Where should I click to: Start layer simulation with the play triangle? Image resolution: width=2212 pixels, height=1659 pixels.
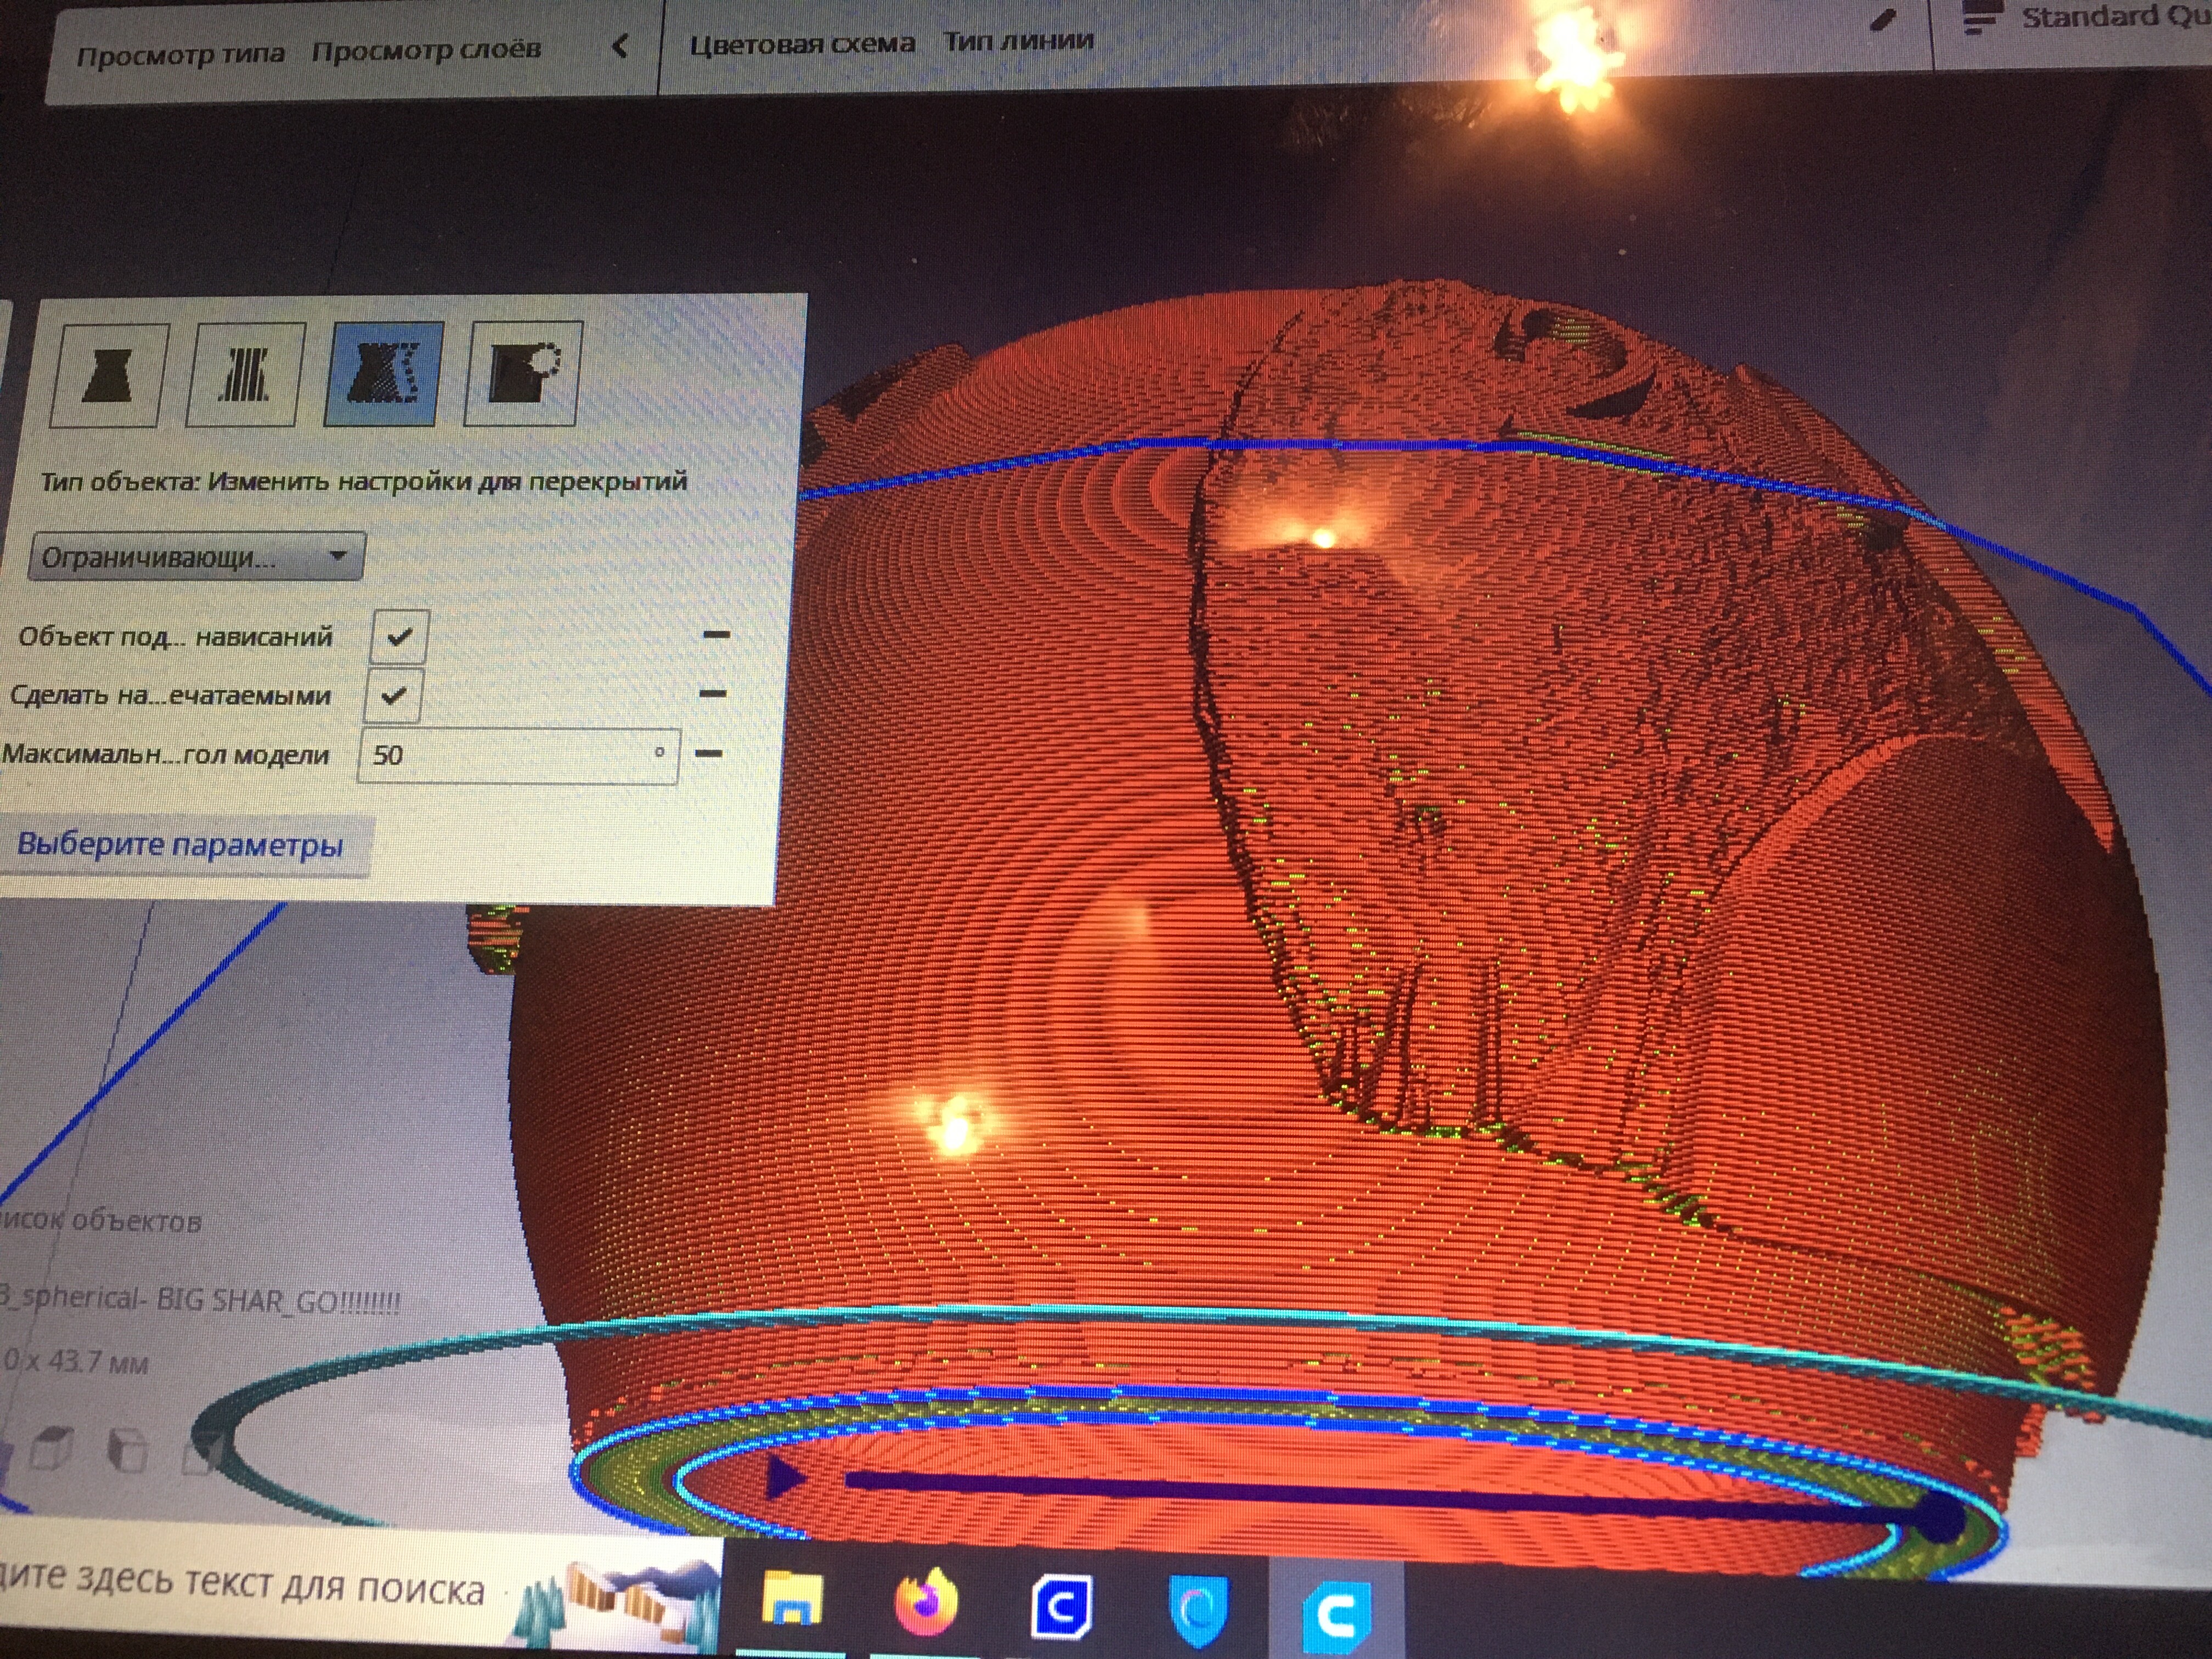click(x=784, y=1476)
